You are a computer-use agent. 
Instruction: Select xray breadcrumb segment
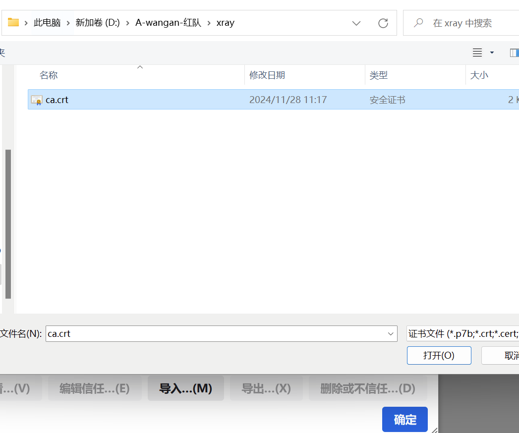[226, 23]
